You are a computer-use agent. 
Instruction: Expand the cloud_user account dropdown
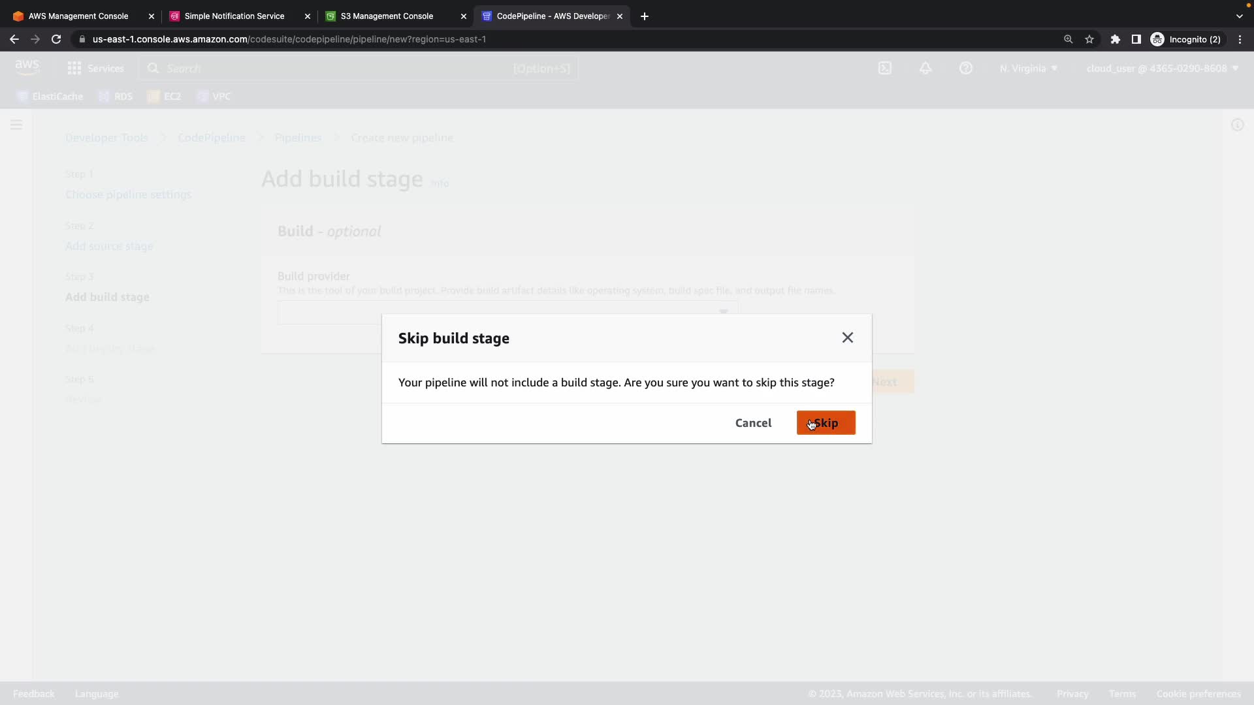tap(1162, 68)
